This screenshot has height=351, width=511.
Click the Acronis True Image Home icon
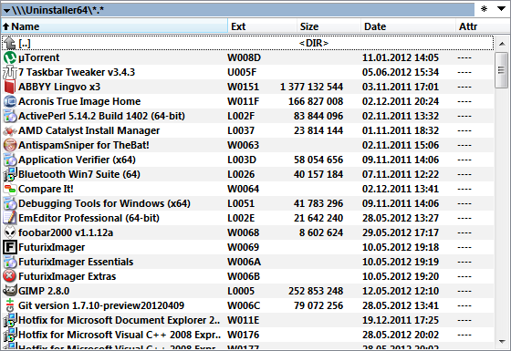coord(10,101)
